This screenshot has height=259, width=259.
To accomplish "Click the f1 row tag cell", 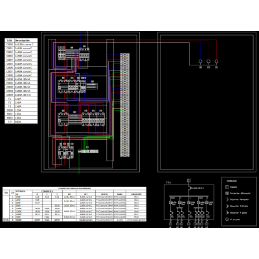I will [x=10, y=98].
